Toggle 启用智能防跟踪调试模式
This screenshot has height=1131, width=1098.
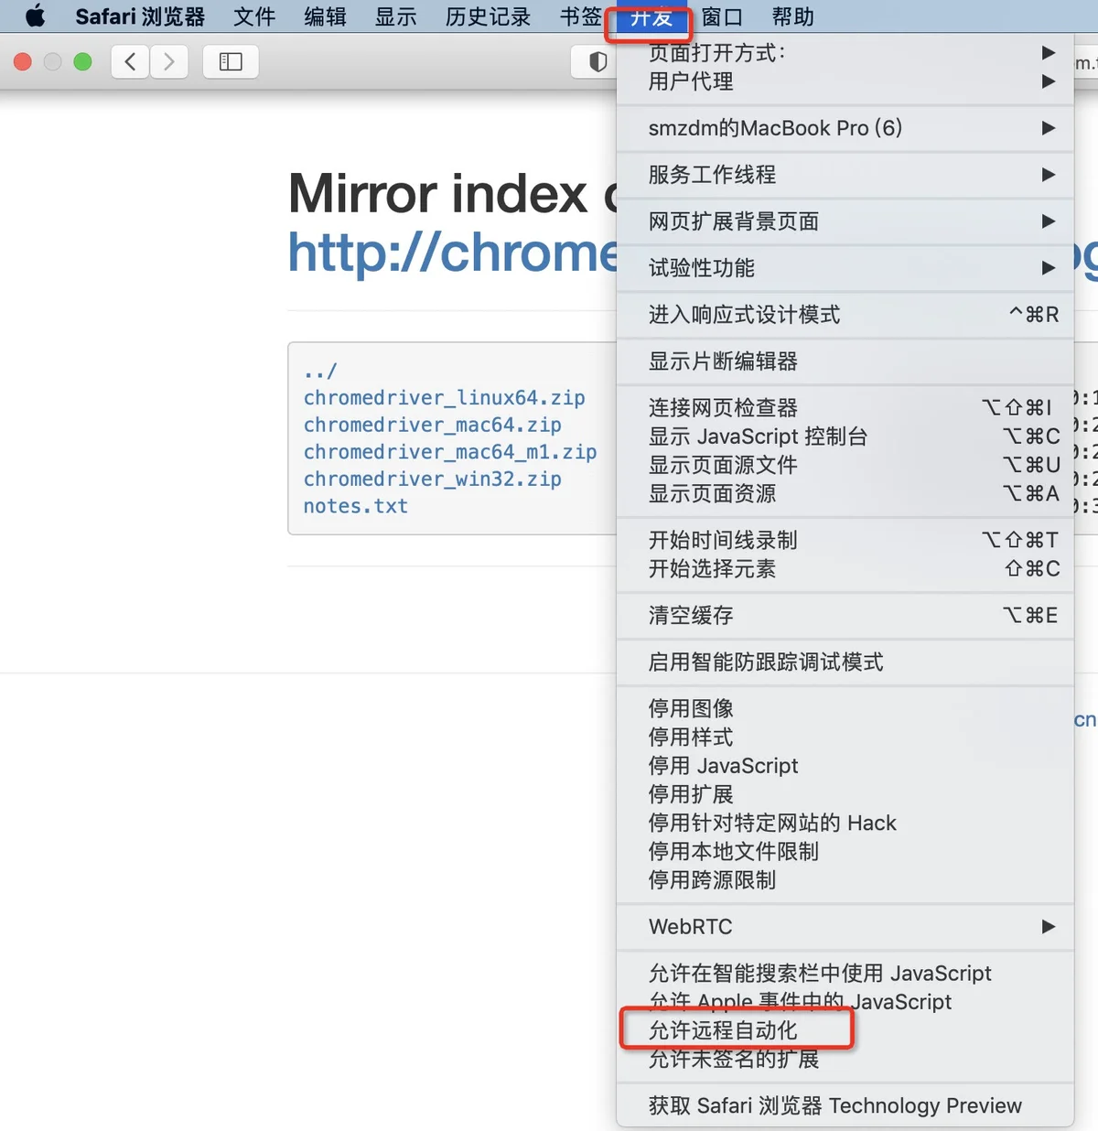pyautogui.click(x=845, y=662)
